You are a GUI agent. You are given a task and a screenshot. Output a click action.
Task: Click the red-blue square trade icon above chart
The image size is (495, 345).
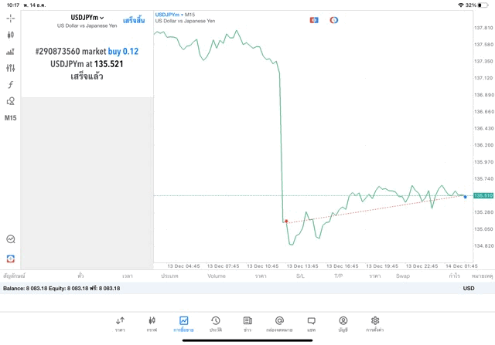pos(314,20)
